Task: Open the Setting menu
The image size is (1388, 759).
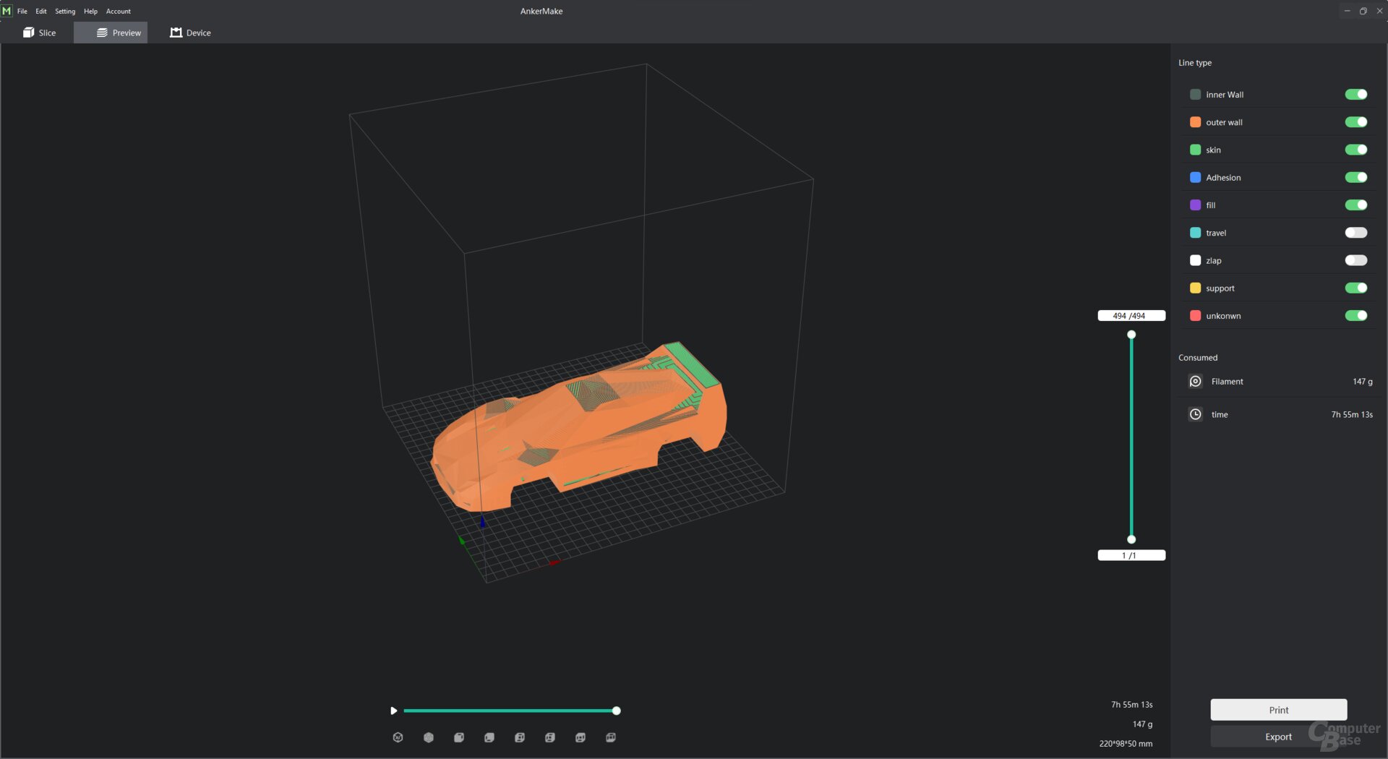Action: click(65, 11)
